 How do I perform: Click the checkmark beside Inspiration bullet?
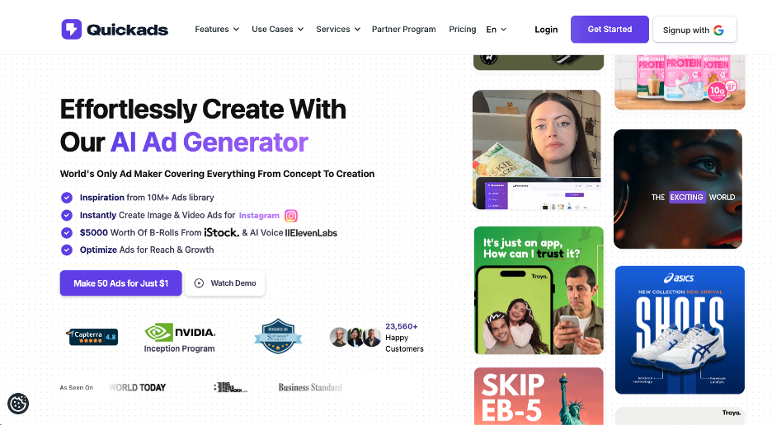pos(67,197)
